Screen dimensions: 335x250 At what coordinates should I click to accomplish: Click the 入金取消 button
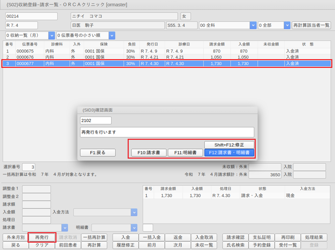pyautogui.click(x=204, y=237)
